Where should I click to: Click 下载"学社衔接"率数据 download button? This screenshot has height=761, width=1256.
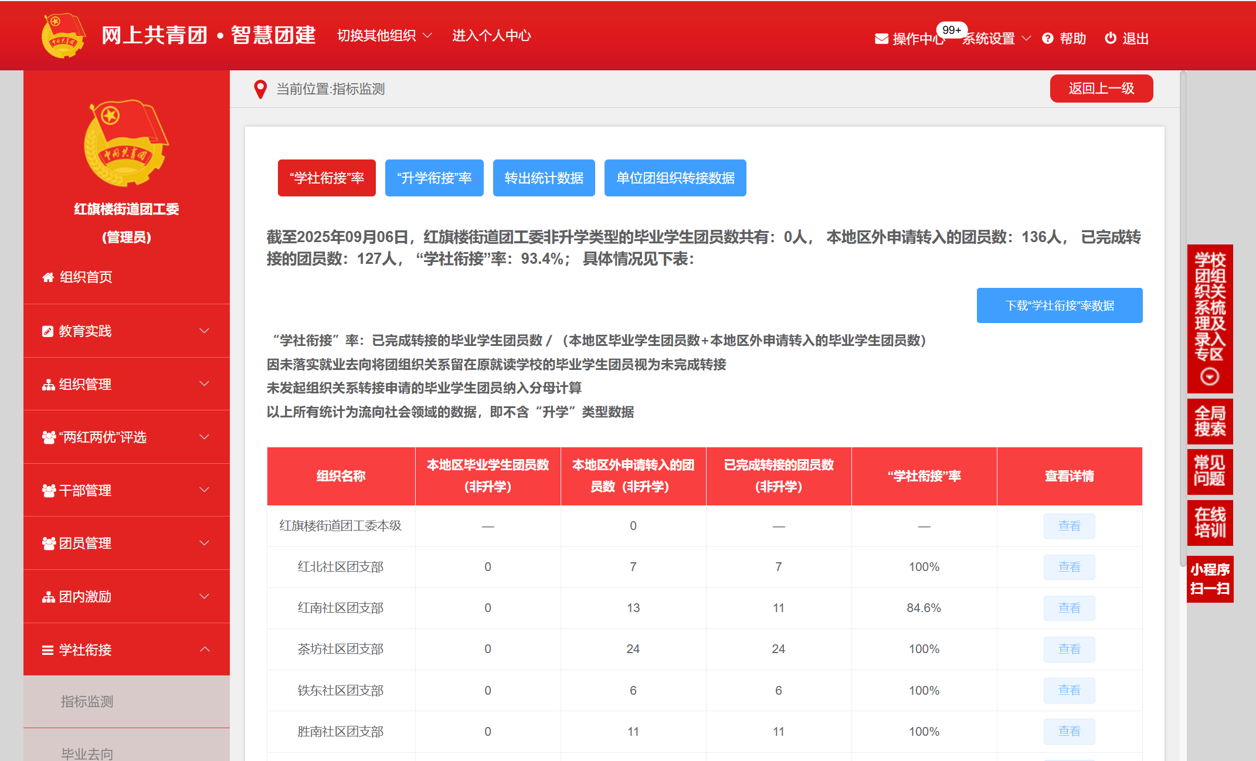coord(1059,305)
